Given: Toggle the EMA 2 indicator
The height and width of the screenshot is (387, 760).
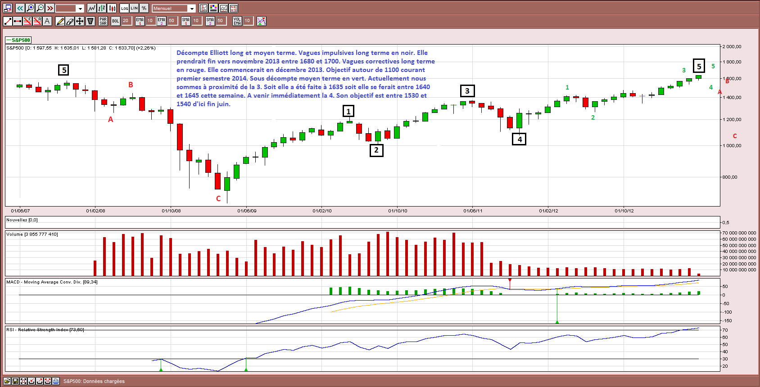Looking at the screenshot, I should tap(162, 21).
